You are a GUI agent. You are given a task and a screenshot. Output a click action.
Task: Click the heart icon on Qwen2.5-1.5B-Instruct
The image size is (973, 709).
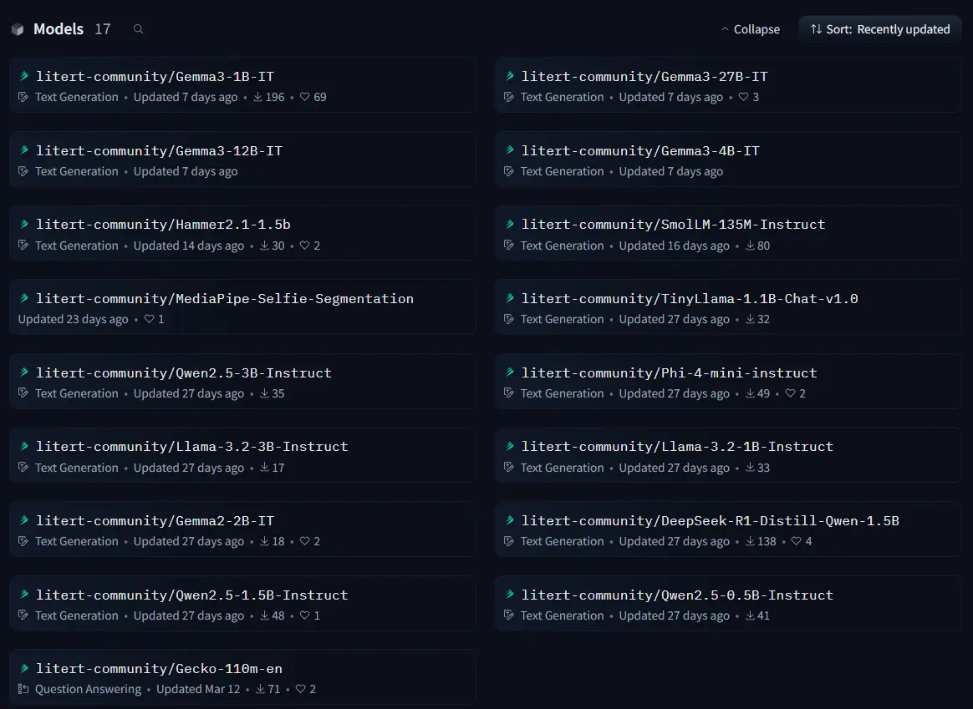304,615
